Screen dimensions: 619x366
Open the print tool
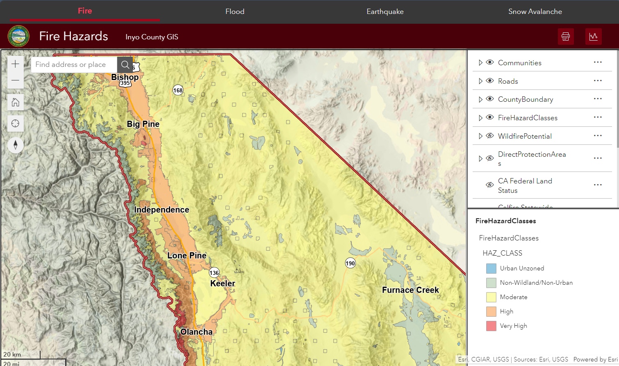point(566,37)
